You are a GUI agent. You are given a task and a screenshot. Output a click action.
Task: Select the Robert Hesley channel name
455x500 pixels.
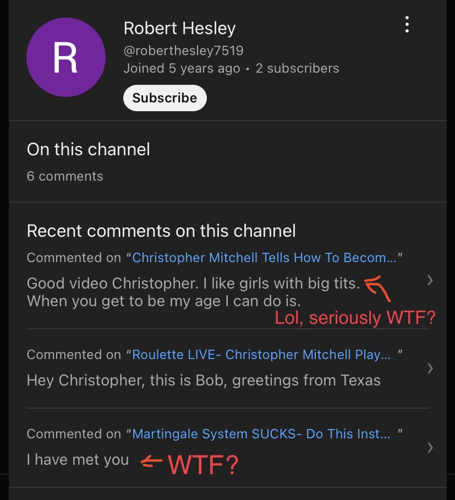179,28
